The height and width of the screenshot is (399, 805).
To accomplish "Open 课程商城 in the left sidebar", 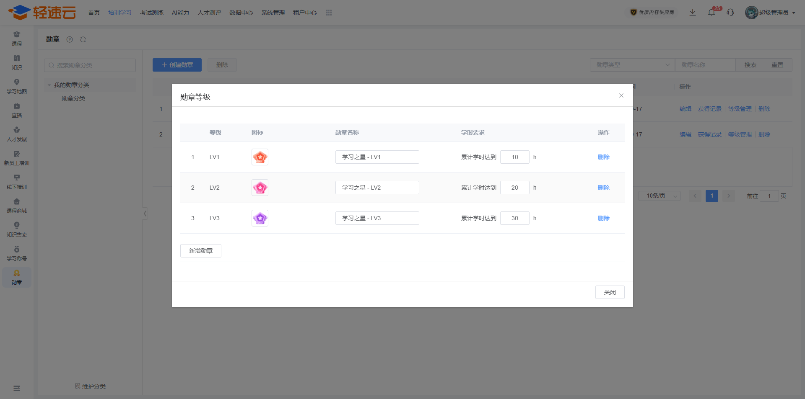I will [17, 206].
